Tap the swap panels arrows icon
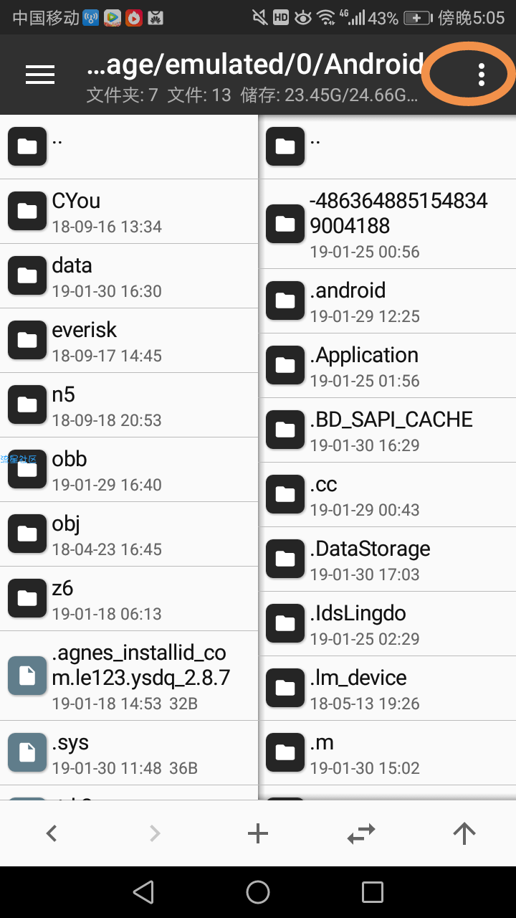 click(361, 833)
